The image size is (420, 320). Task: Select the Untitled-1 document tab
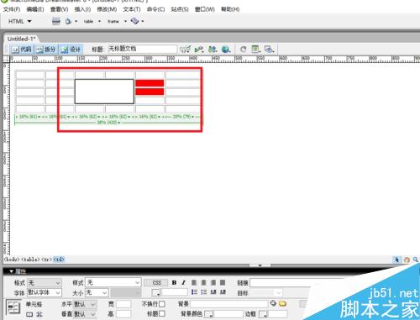[21, 39]
